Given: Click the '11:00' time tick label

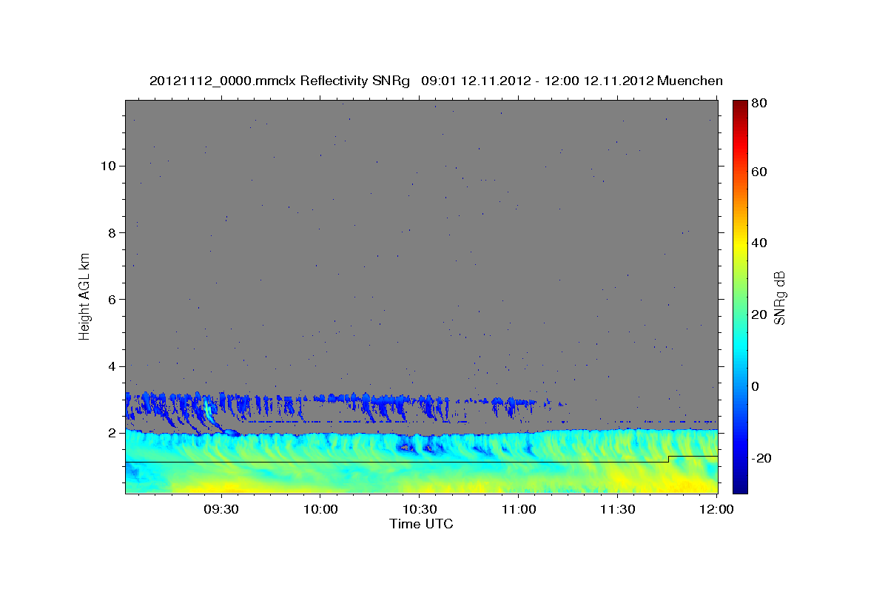Looking at the screenshot, I should pyautogui.click(x=519, y=510).
